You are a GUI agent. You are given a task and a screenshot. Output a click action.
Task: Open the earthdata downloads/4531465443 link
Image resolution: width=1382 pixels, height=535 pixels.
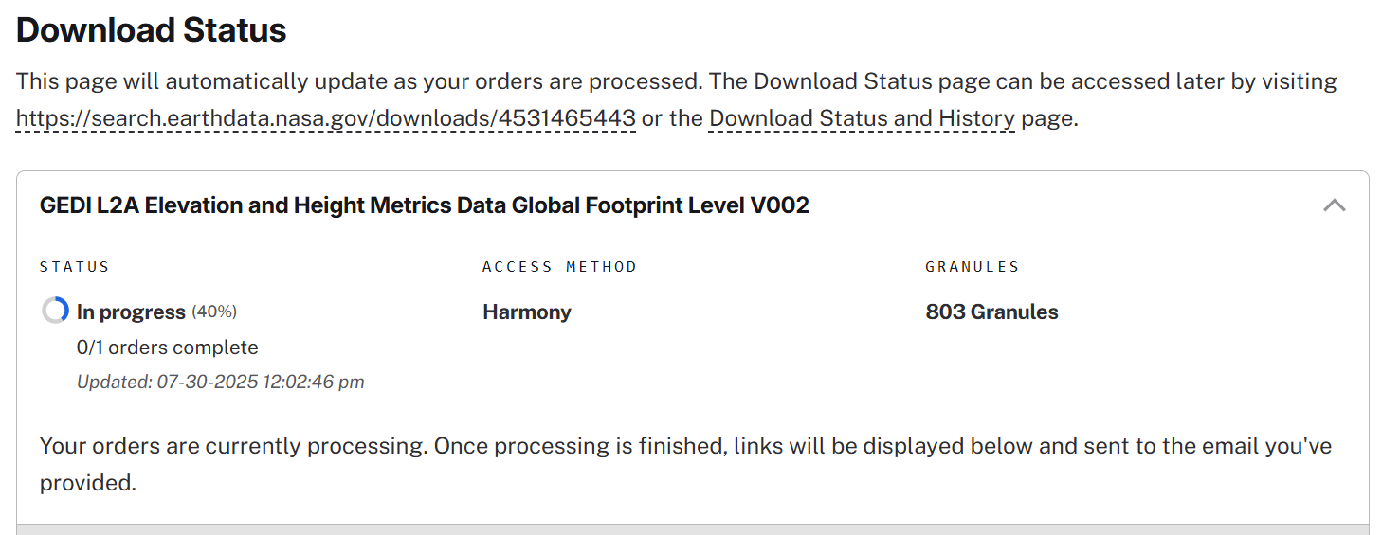pyautogui.click(x=325, y=119)
